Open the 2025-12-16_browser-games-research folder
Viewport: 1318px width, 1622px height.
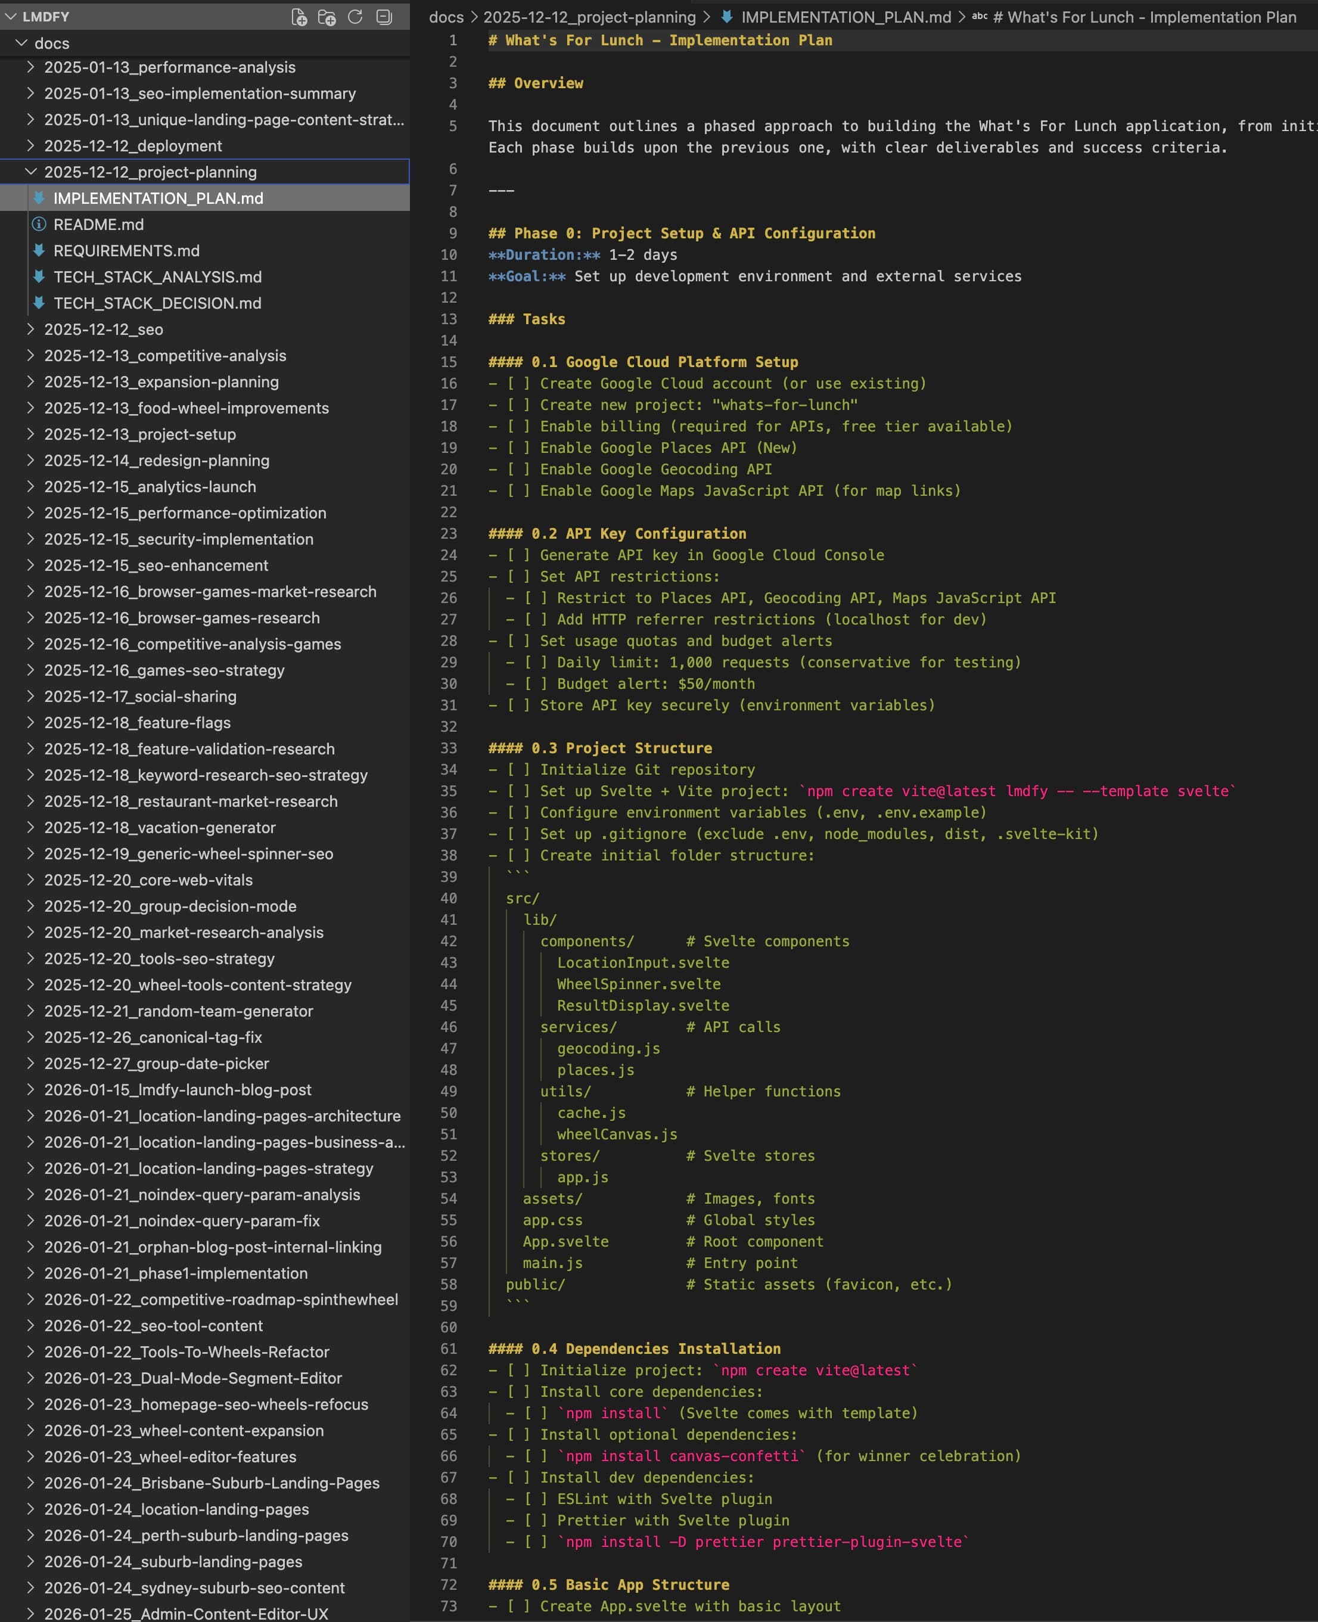tap(182, 617)
